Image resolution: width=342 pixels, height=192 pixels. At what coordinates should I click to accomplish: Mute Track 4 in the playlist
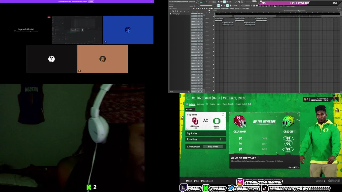(213, 30)
